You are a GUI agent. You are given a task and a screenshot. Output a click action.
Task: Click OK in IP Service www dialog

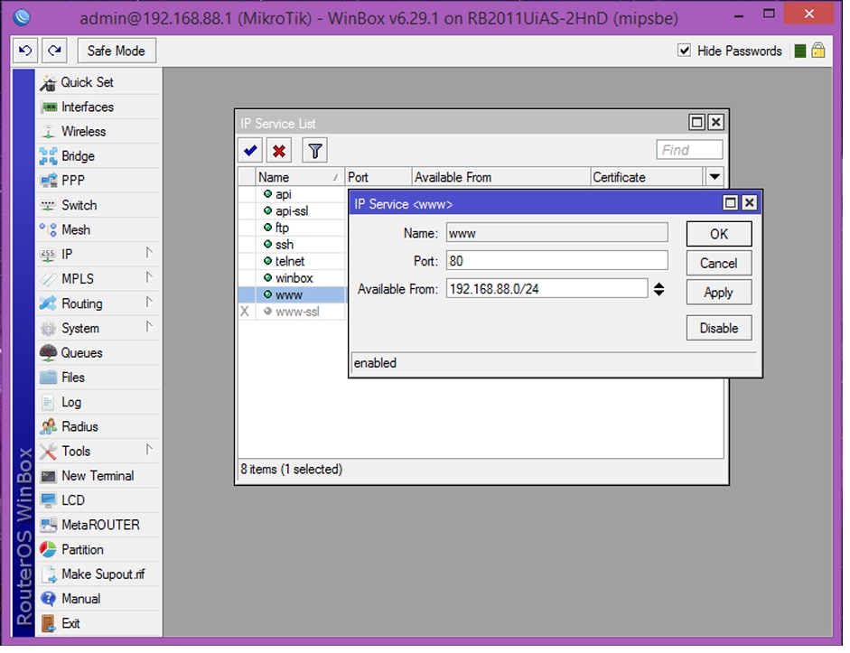[x=719, y=234]
